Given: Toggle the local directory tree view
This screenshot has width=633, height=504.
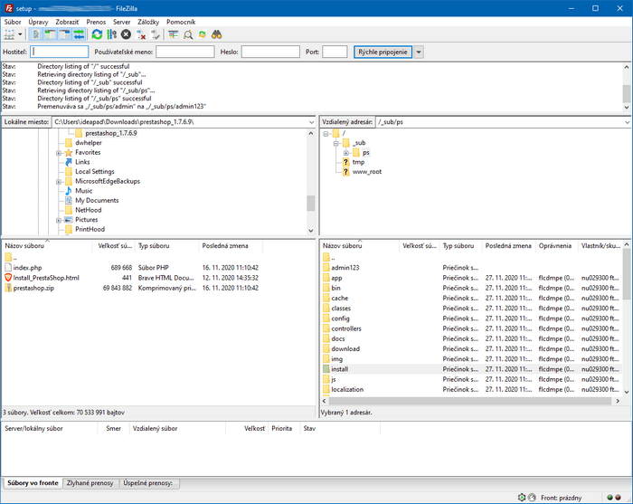Looking at the screenshot, I should coord(51,34).
